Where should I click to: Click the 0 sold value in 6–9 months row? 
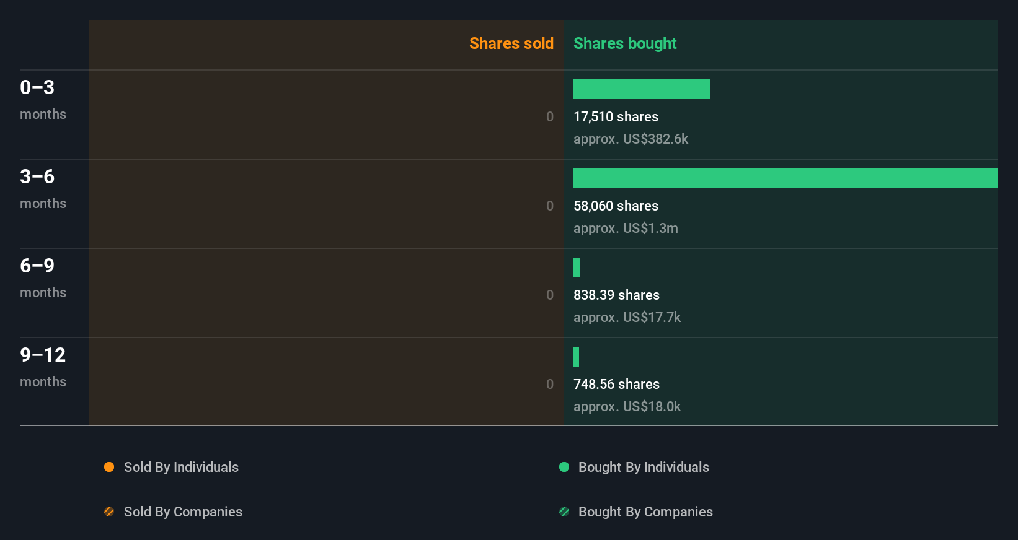click(550, 295)
